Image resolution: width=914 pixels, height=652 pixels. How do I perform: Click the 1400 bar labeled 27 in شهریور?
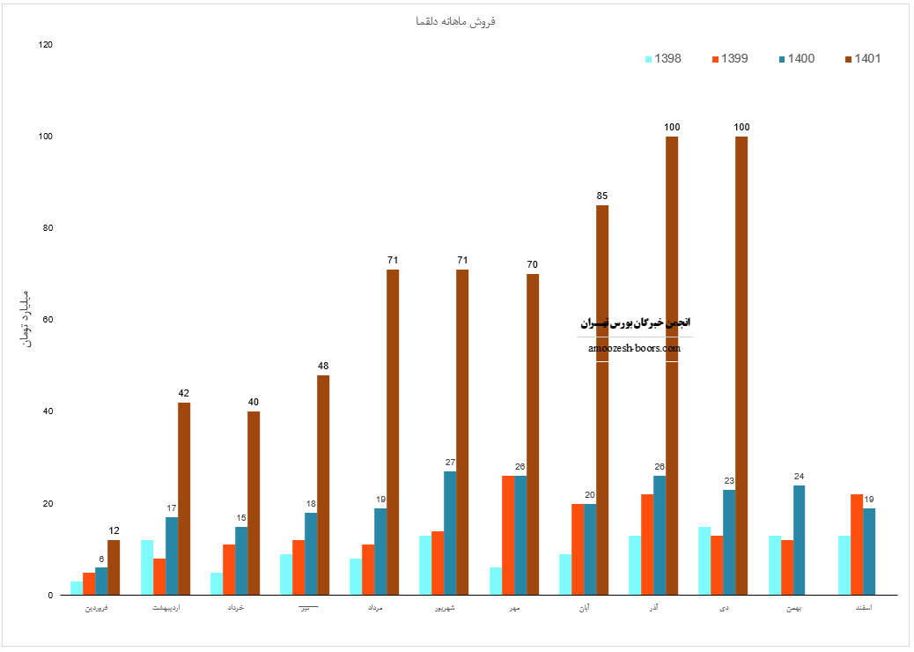pos(450,533)
